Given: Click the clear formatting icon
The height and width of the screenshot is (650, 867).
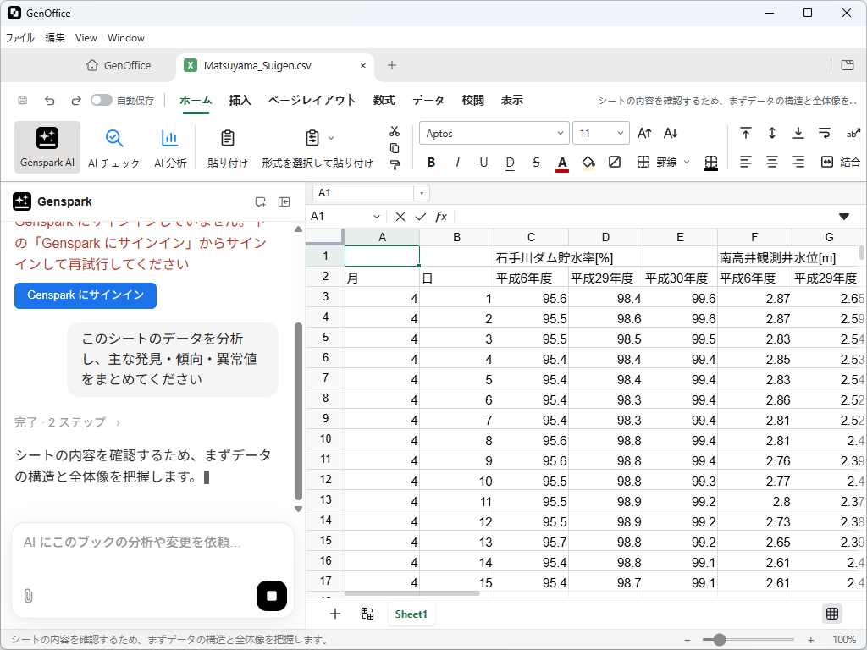Looking at the screenshot, I should (615, 162).
